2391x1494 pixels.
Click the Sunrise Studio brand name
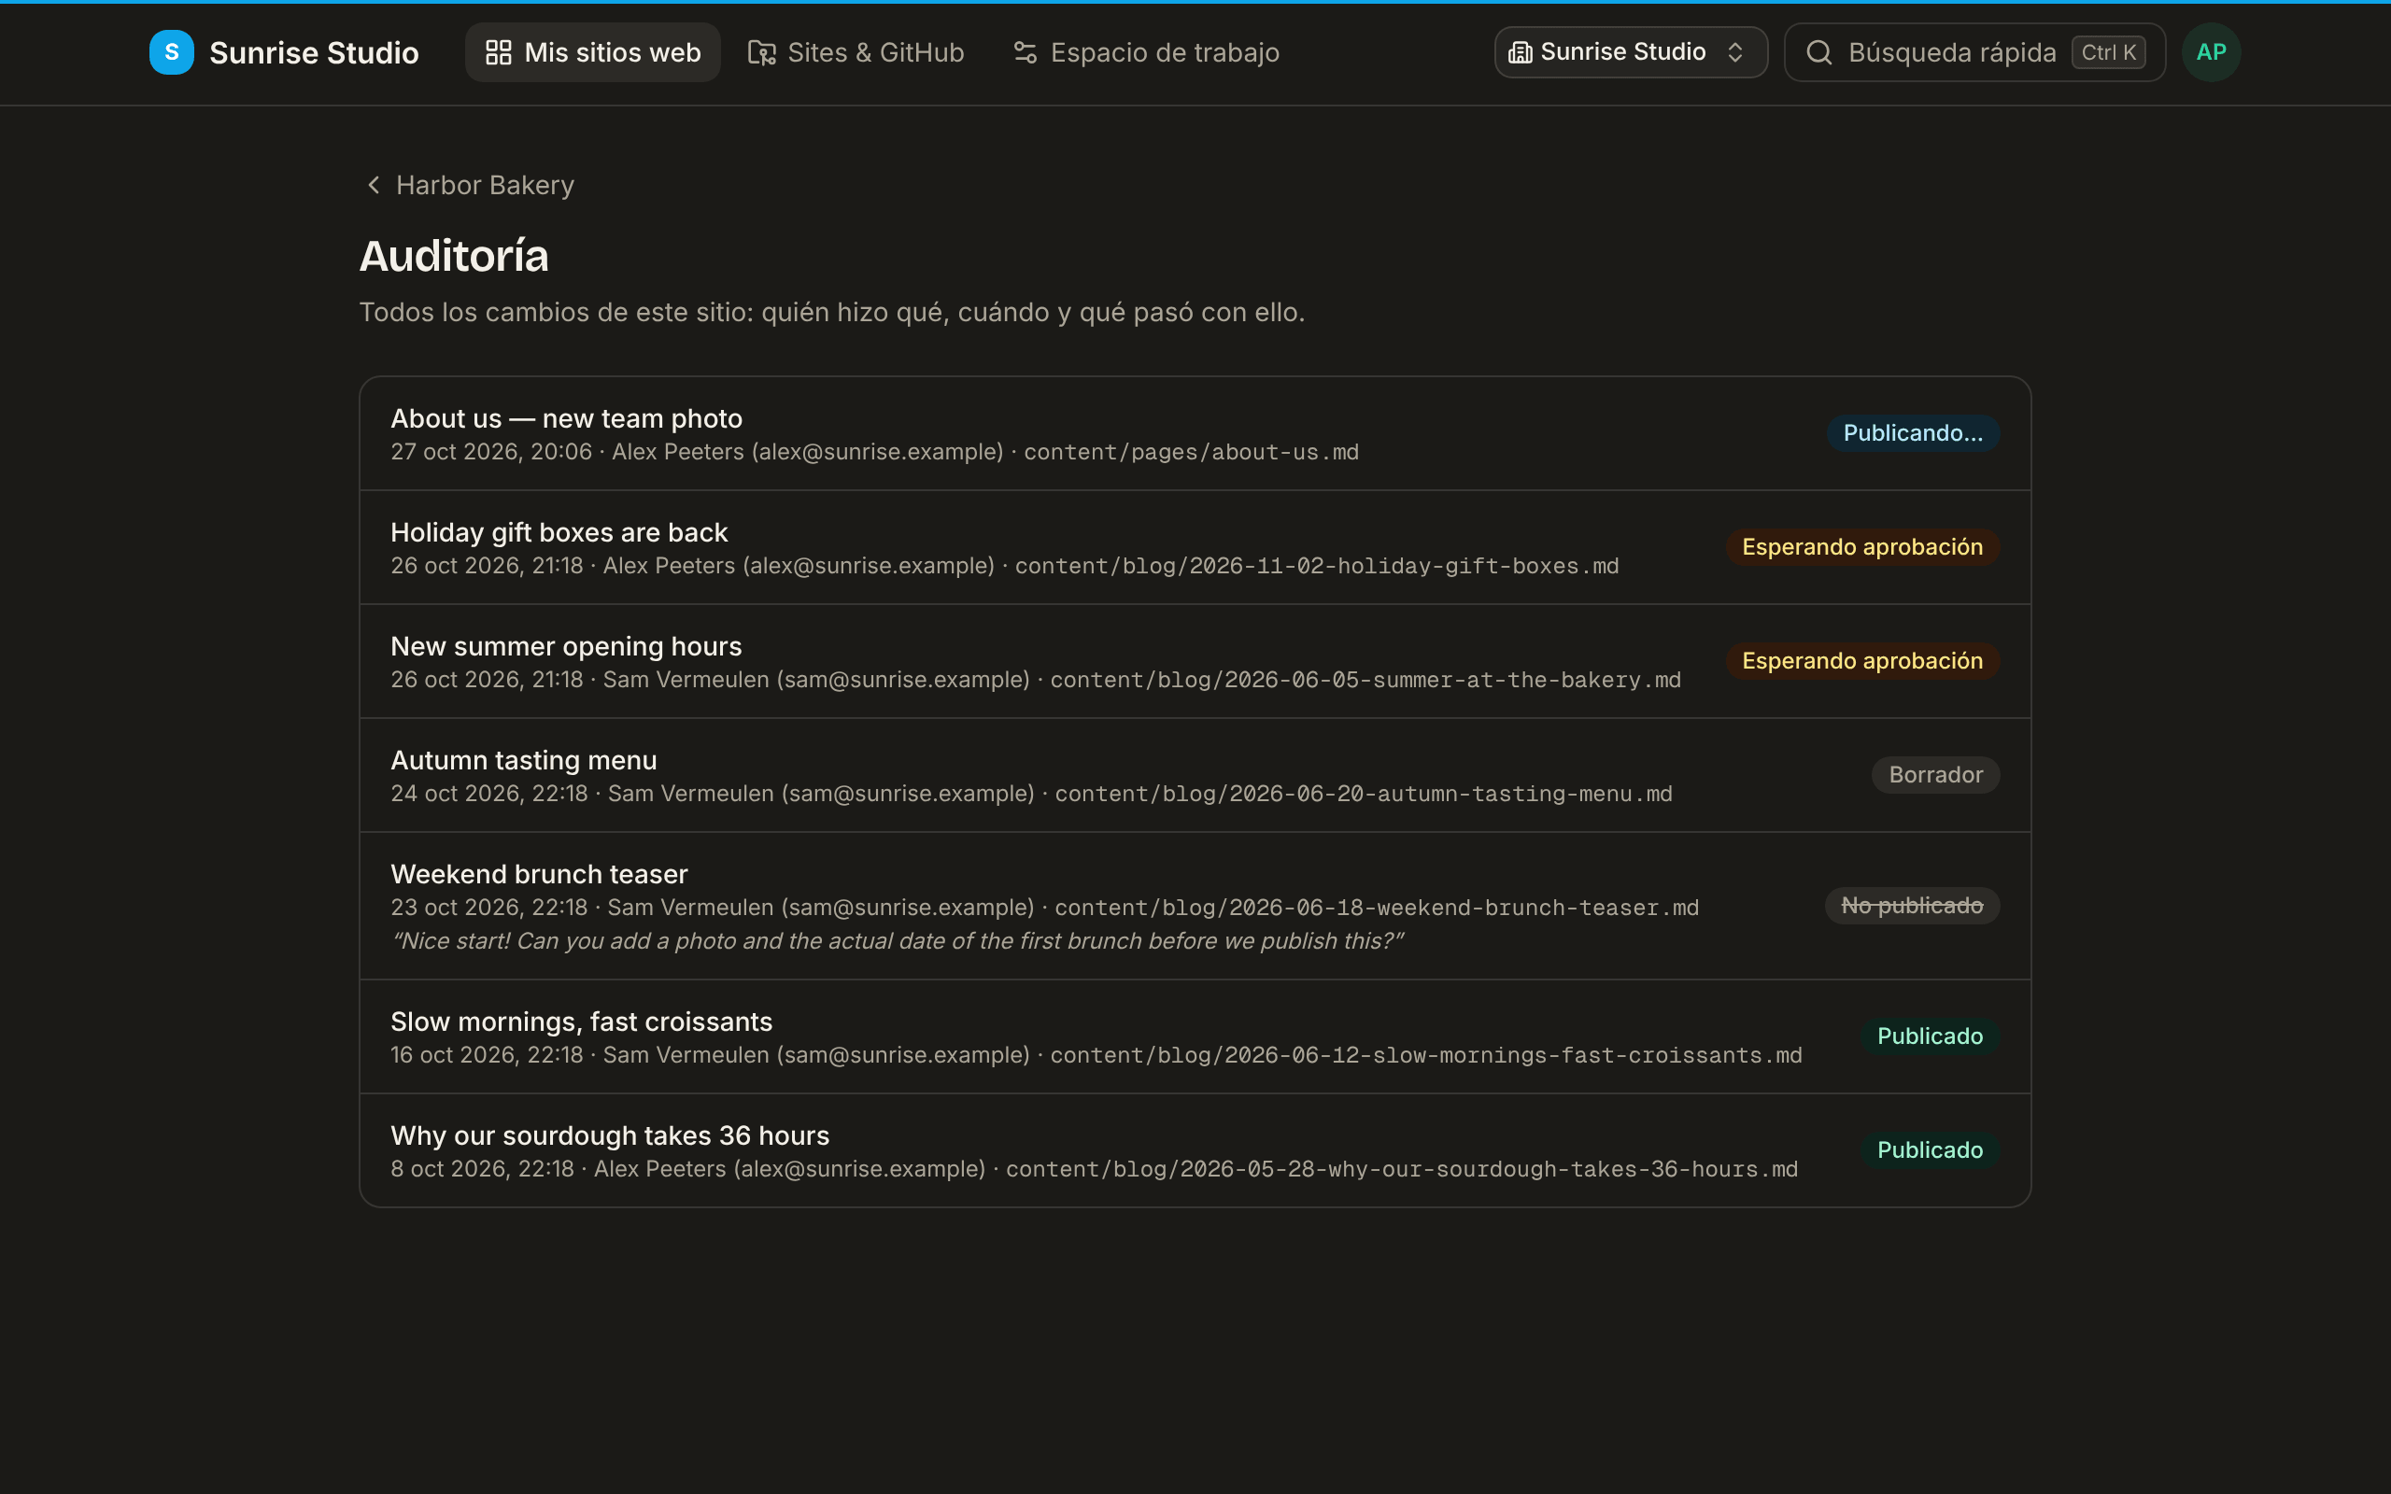coord(314,52)
